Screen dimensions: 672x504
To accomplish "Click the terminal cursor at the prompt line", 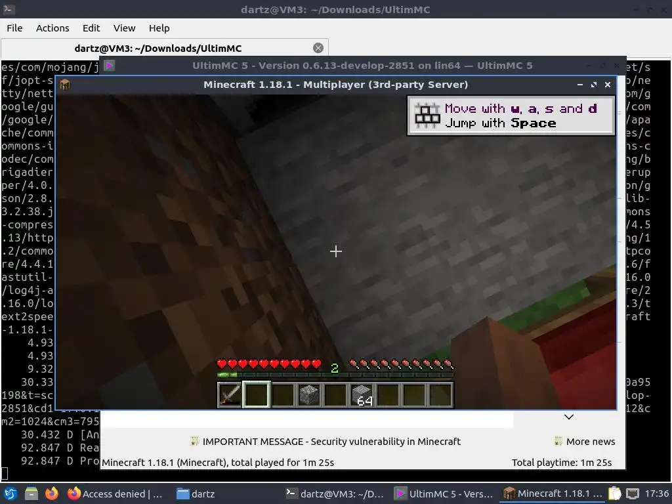I will tap(5, 474).
